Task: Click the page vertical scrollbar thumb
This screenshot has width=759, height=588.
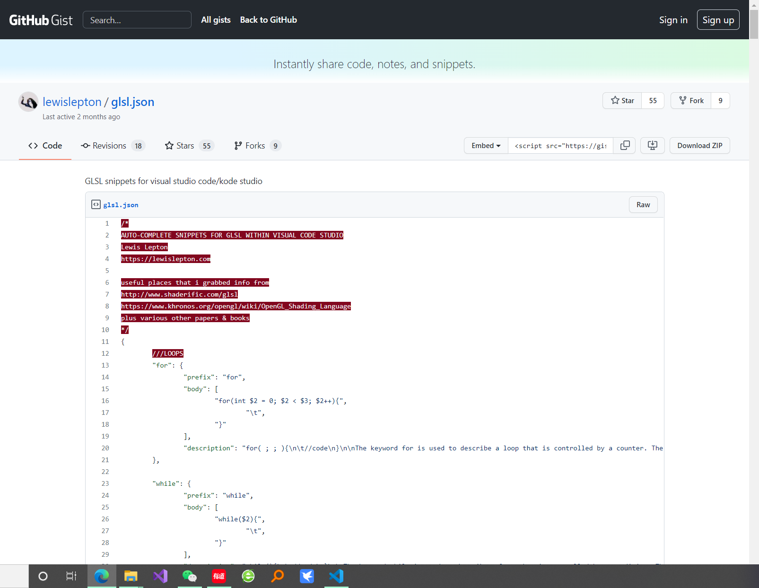Action: tap(754, 24)
